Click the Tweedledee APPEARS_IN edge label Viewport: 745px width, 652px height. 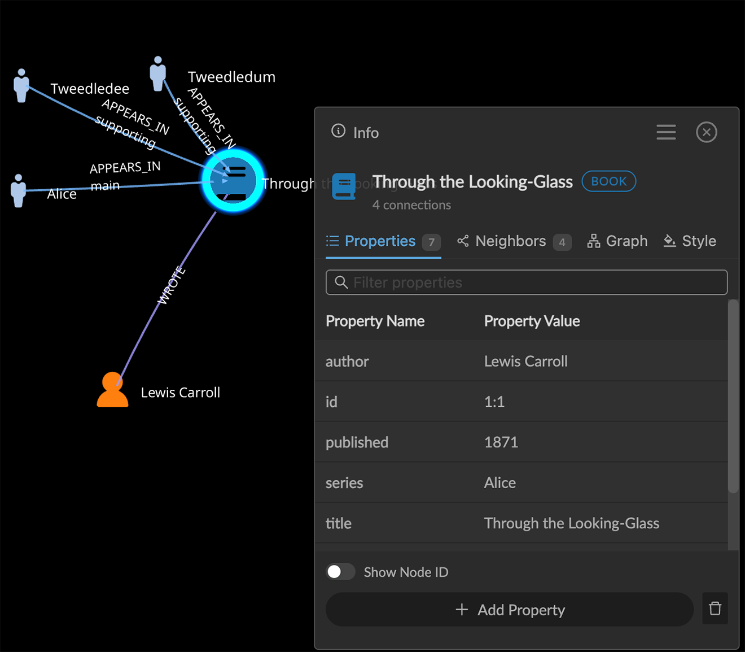[135, 116]
